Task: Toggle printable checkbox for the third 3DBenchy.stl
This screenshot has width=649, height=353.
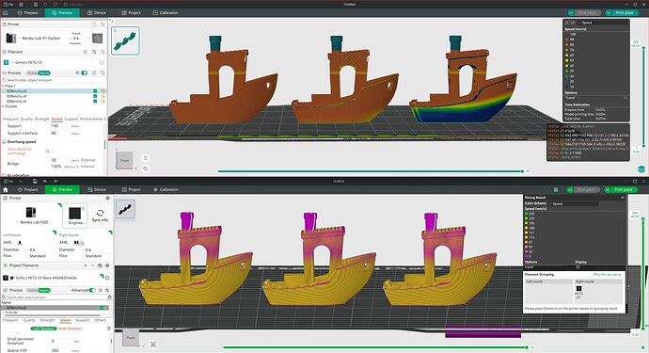Action: point(95,101)
